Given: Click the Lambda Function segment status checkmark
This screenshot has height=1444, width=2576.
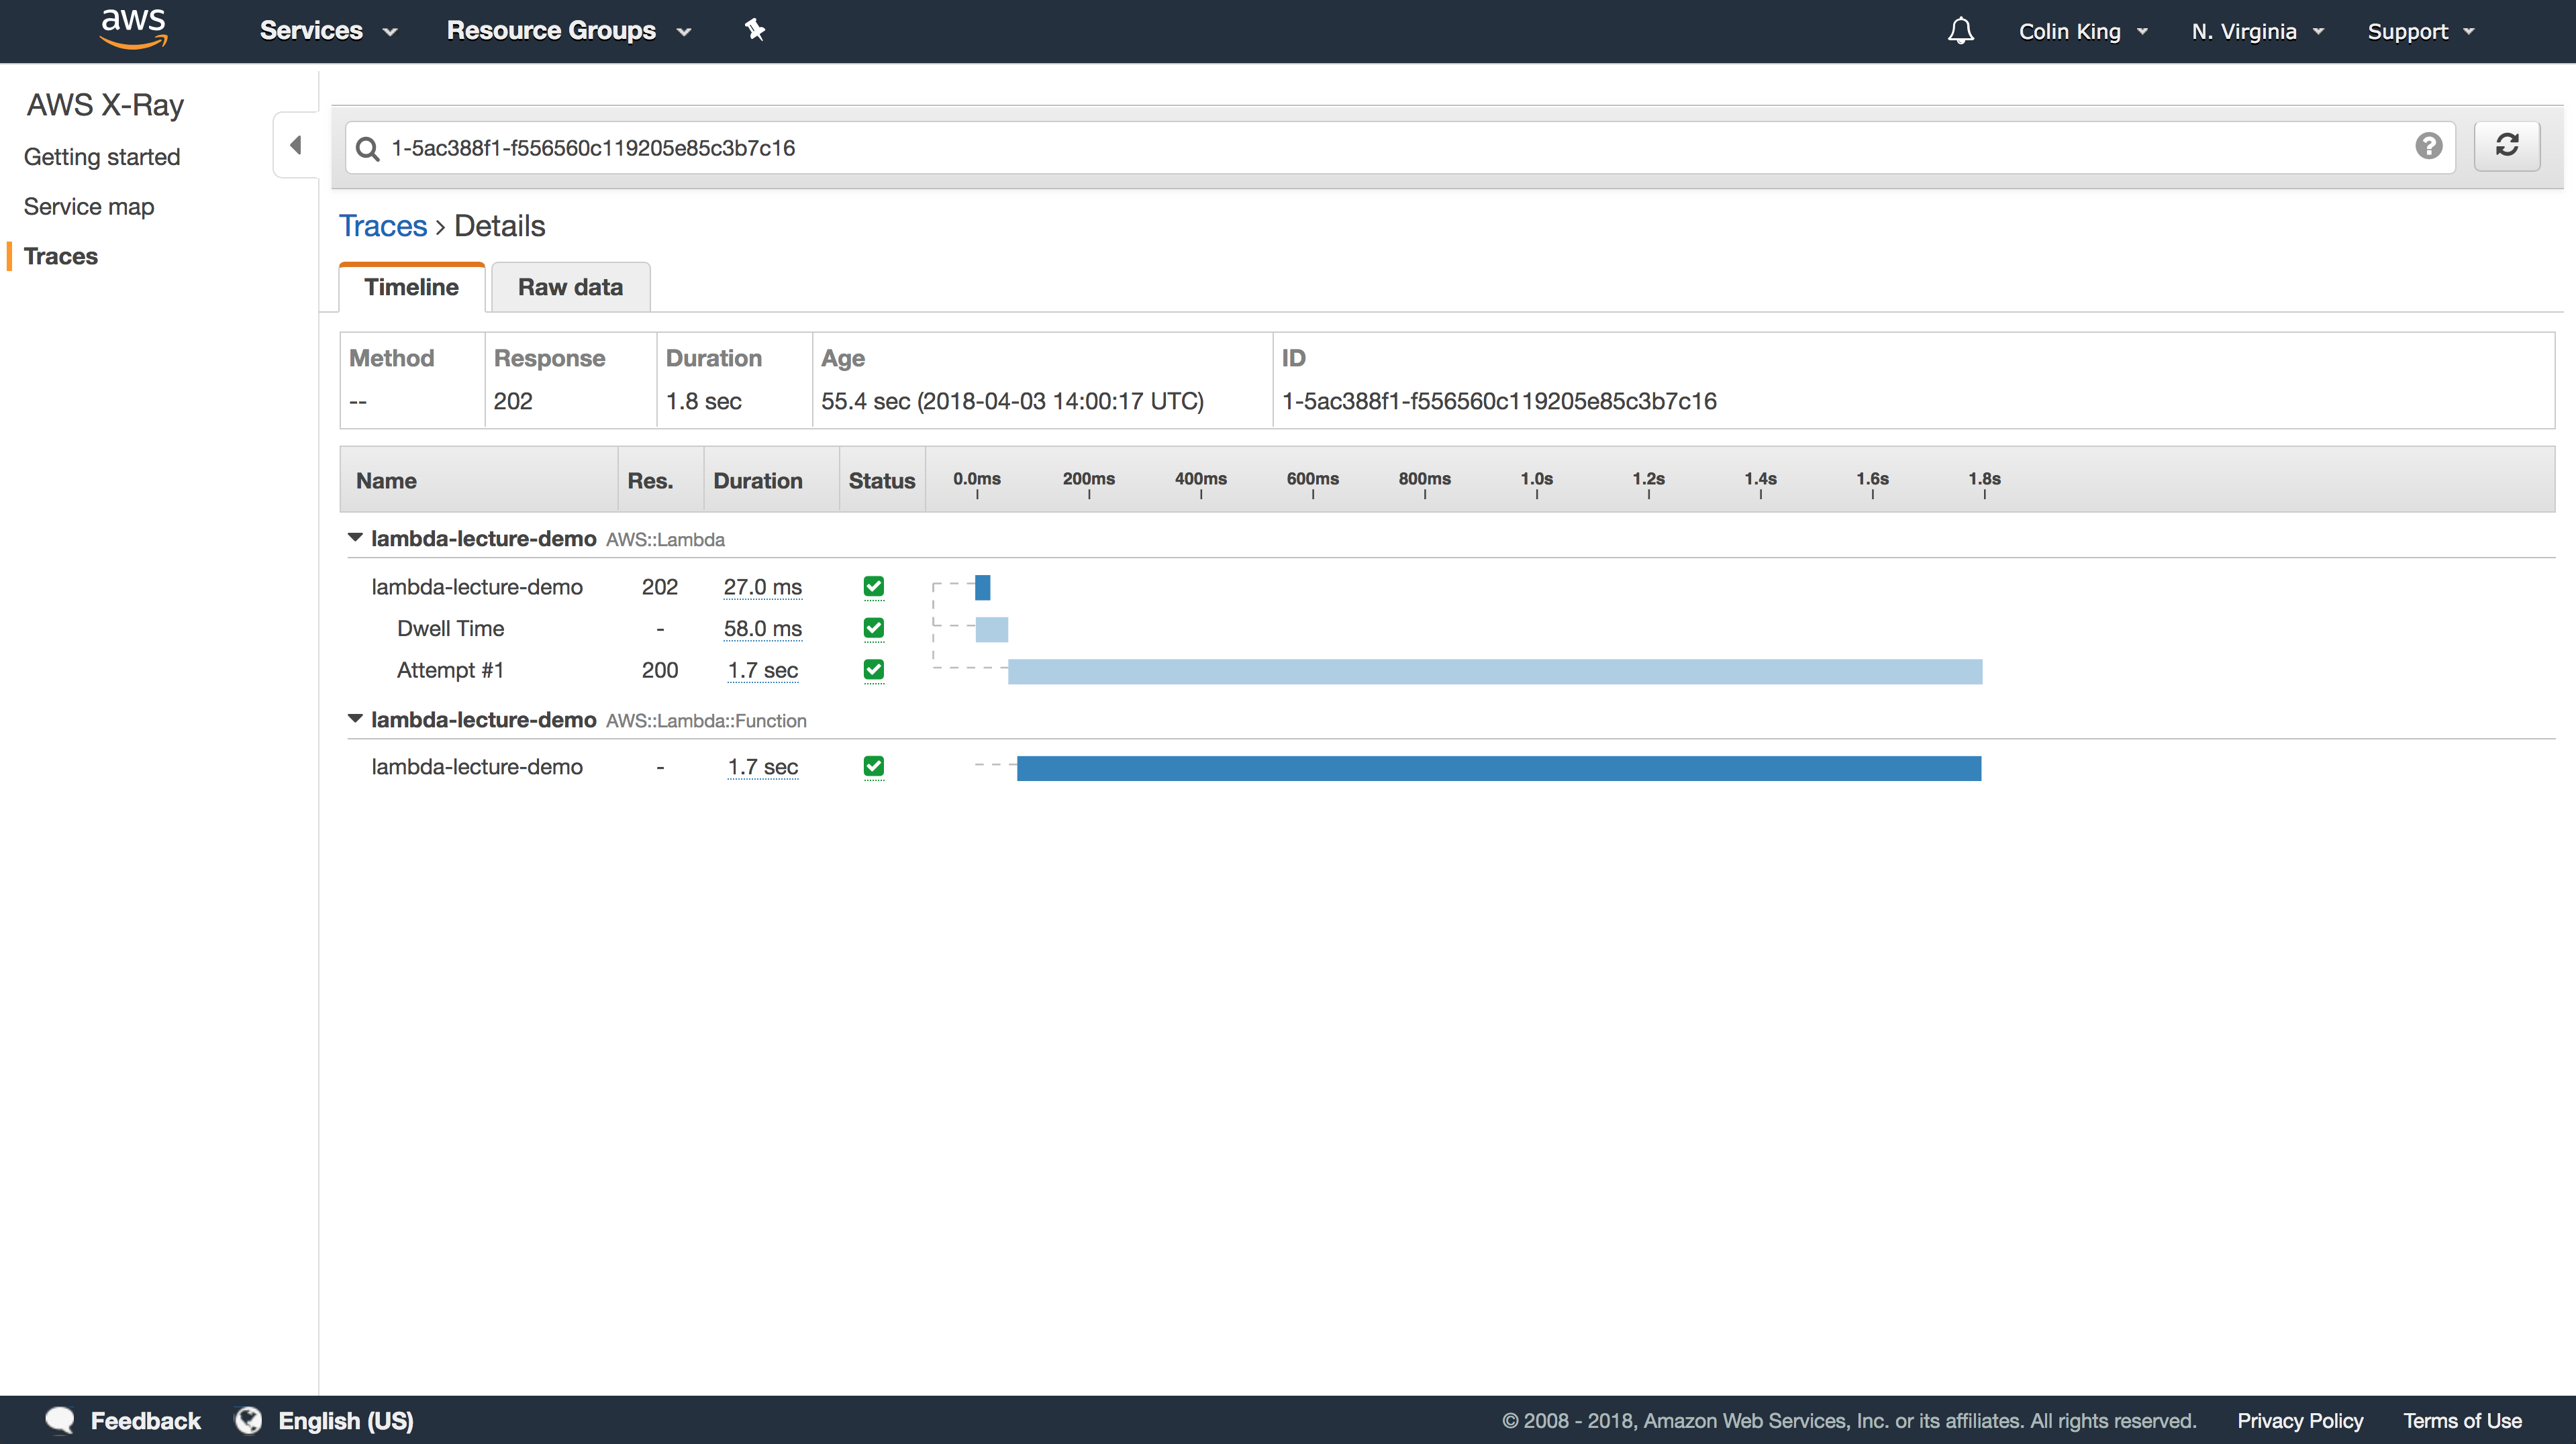Looking at the screenshot, I should click(x=873, y=767).
